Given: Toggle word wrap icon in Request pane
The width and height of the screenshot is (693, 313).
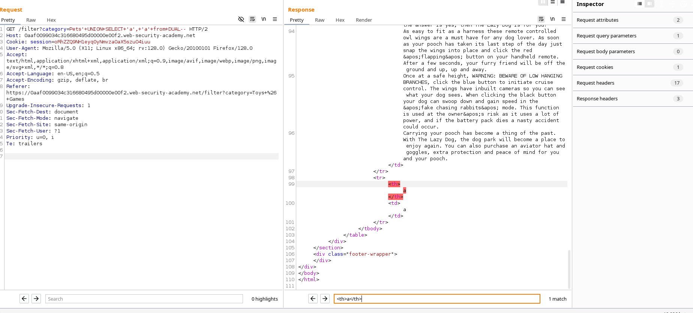Looking at the screenshot, I should (252, 19).
